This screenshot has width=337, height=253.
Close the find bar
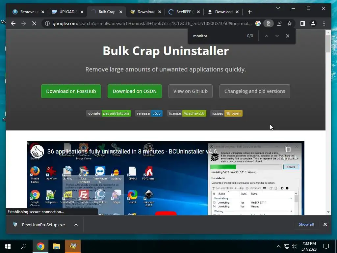pyautogui.click(x=288, y=36)
